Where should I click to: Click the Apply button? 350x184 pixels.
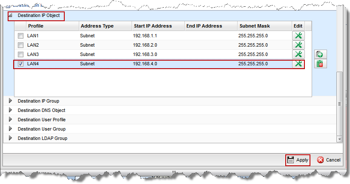(298, 160)
